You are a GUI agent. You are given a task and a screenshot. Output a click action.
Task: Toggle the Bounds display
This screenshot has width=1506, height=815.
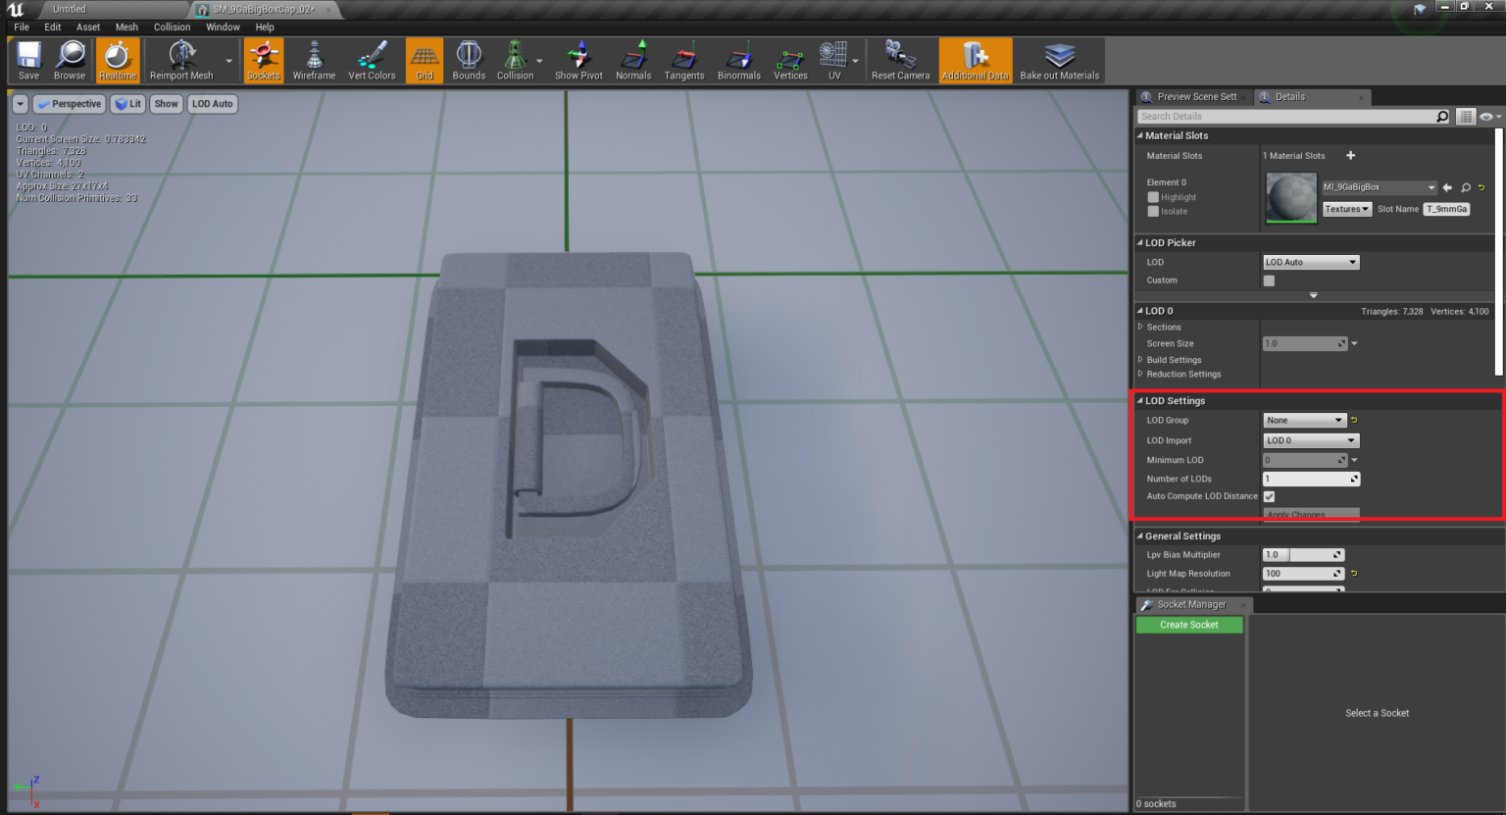(469, 60)
